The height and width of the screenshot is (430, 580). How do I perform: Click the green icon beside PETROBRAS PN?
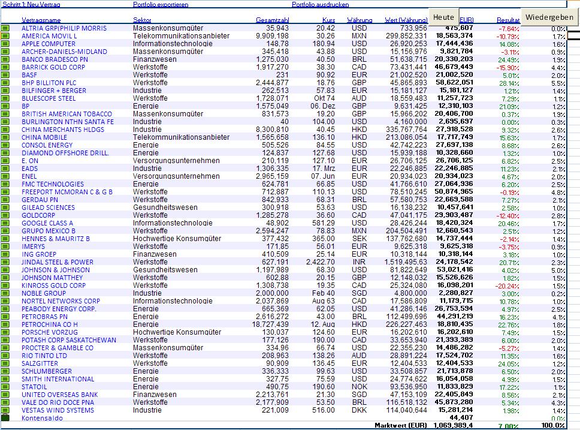point(5,316)
